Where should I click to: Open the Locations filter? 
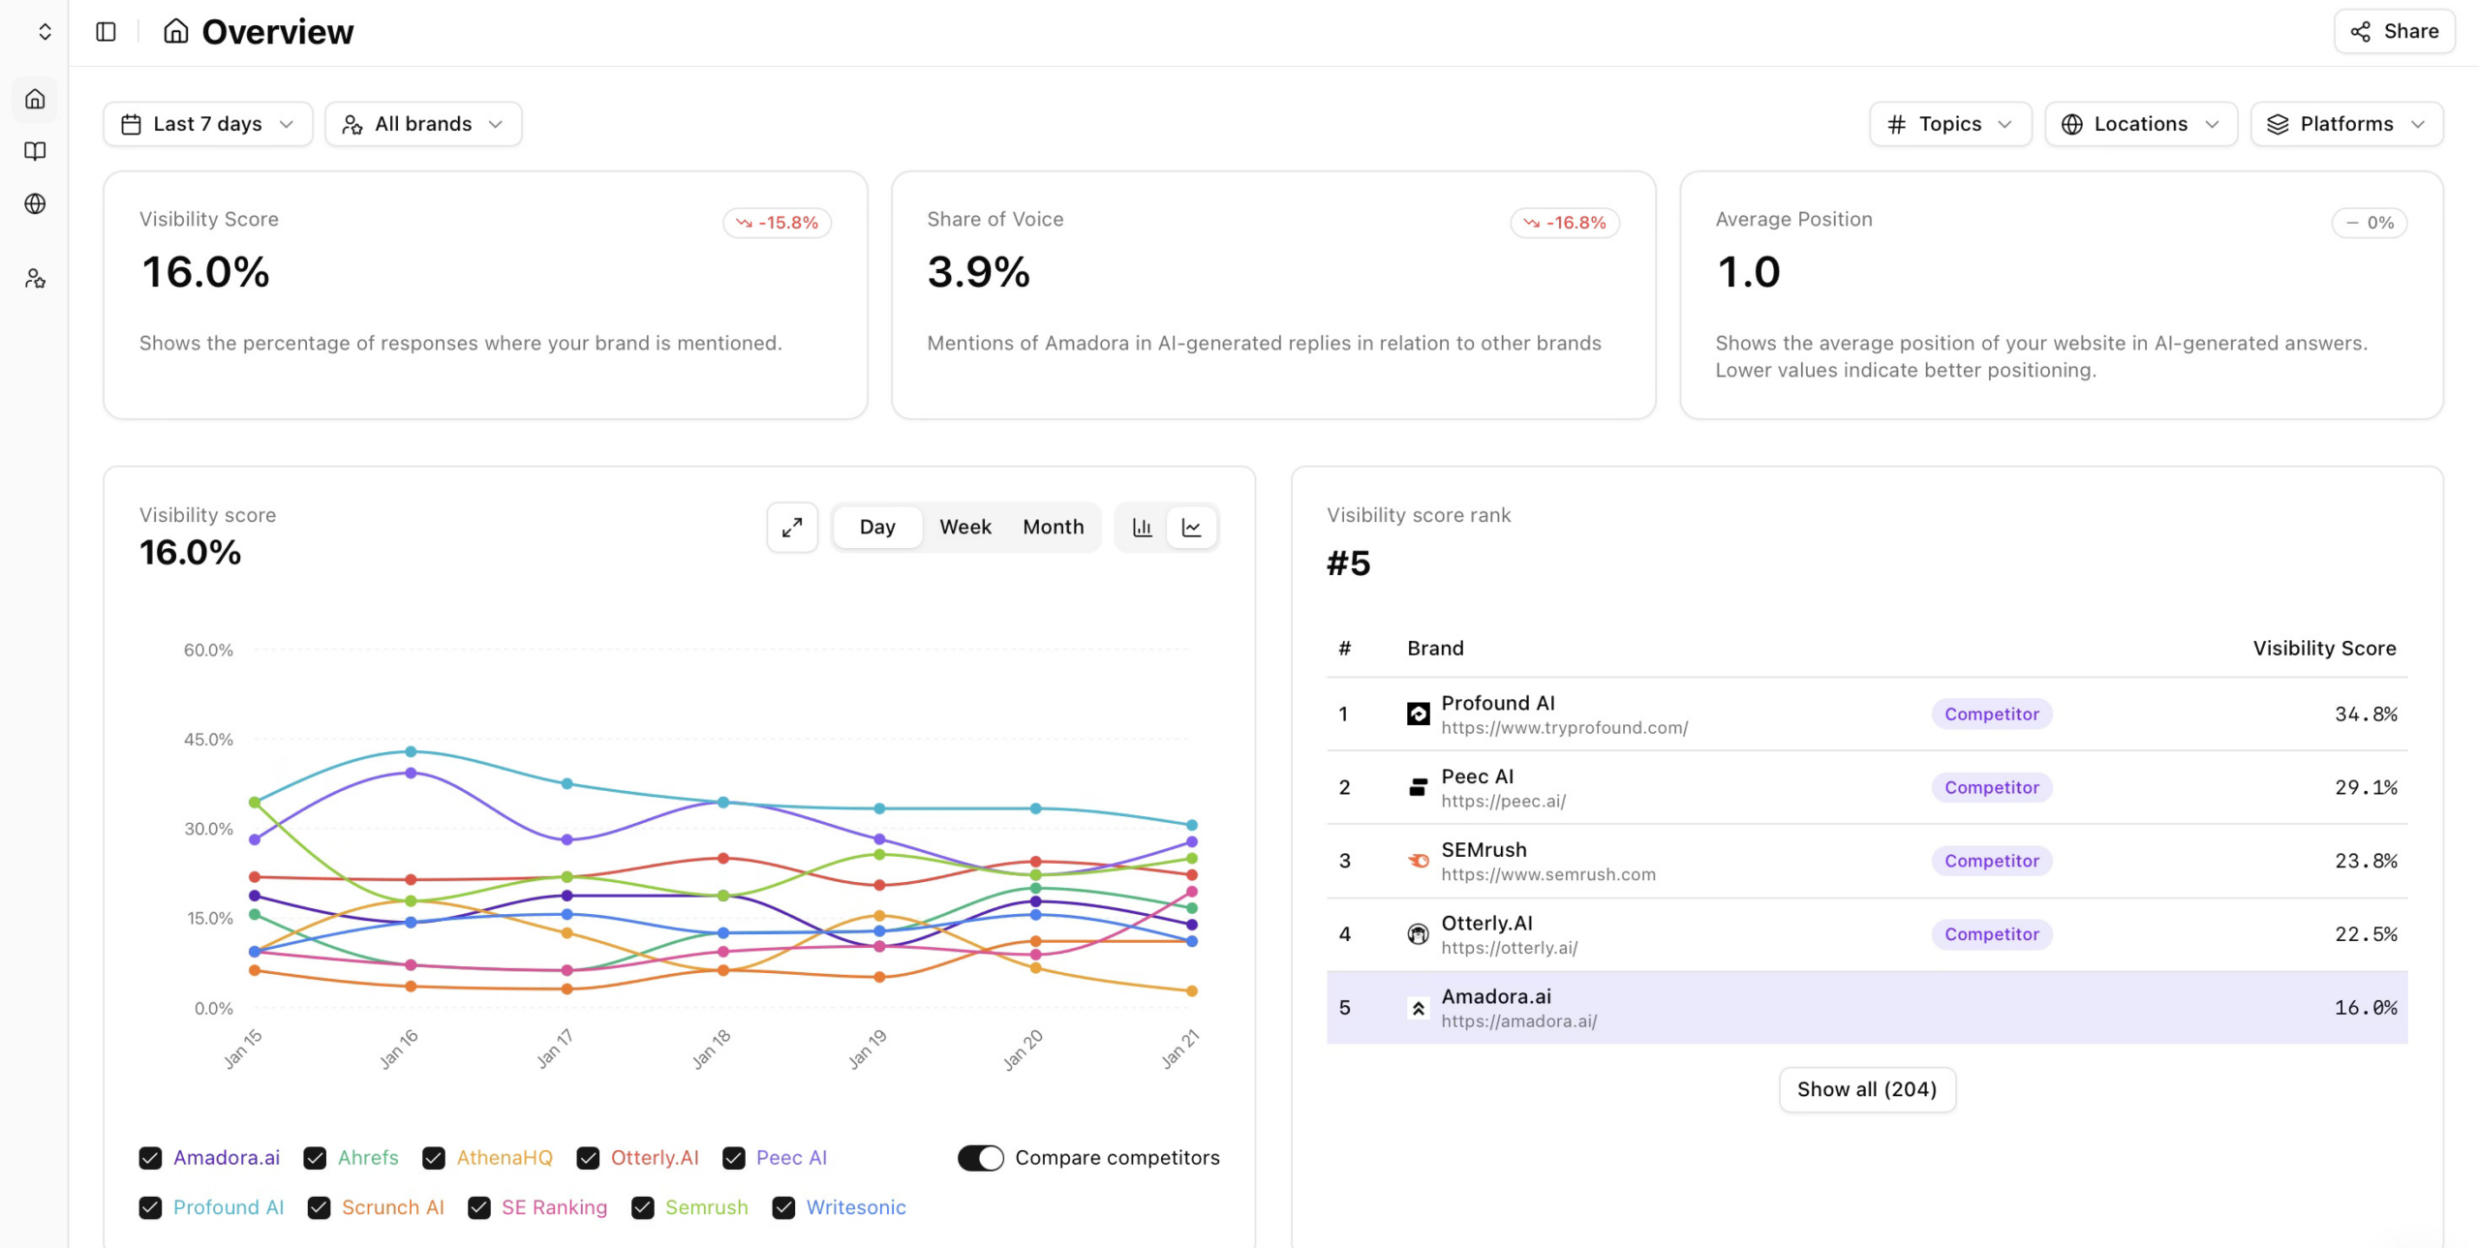click(x=2141, y=123)
